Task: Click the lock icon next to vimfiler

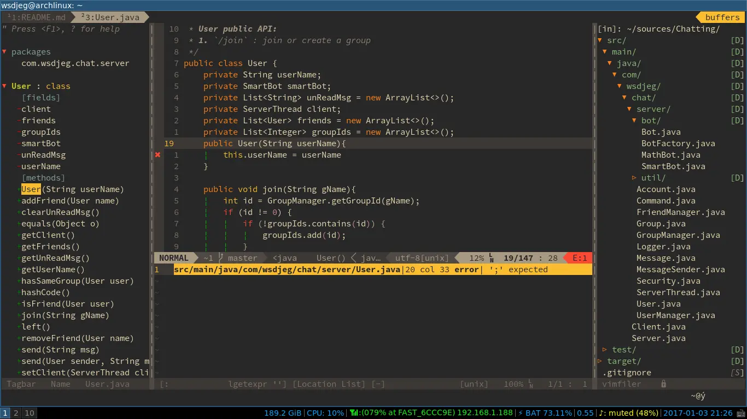Action: point(663,384)
